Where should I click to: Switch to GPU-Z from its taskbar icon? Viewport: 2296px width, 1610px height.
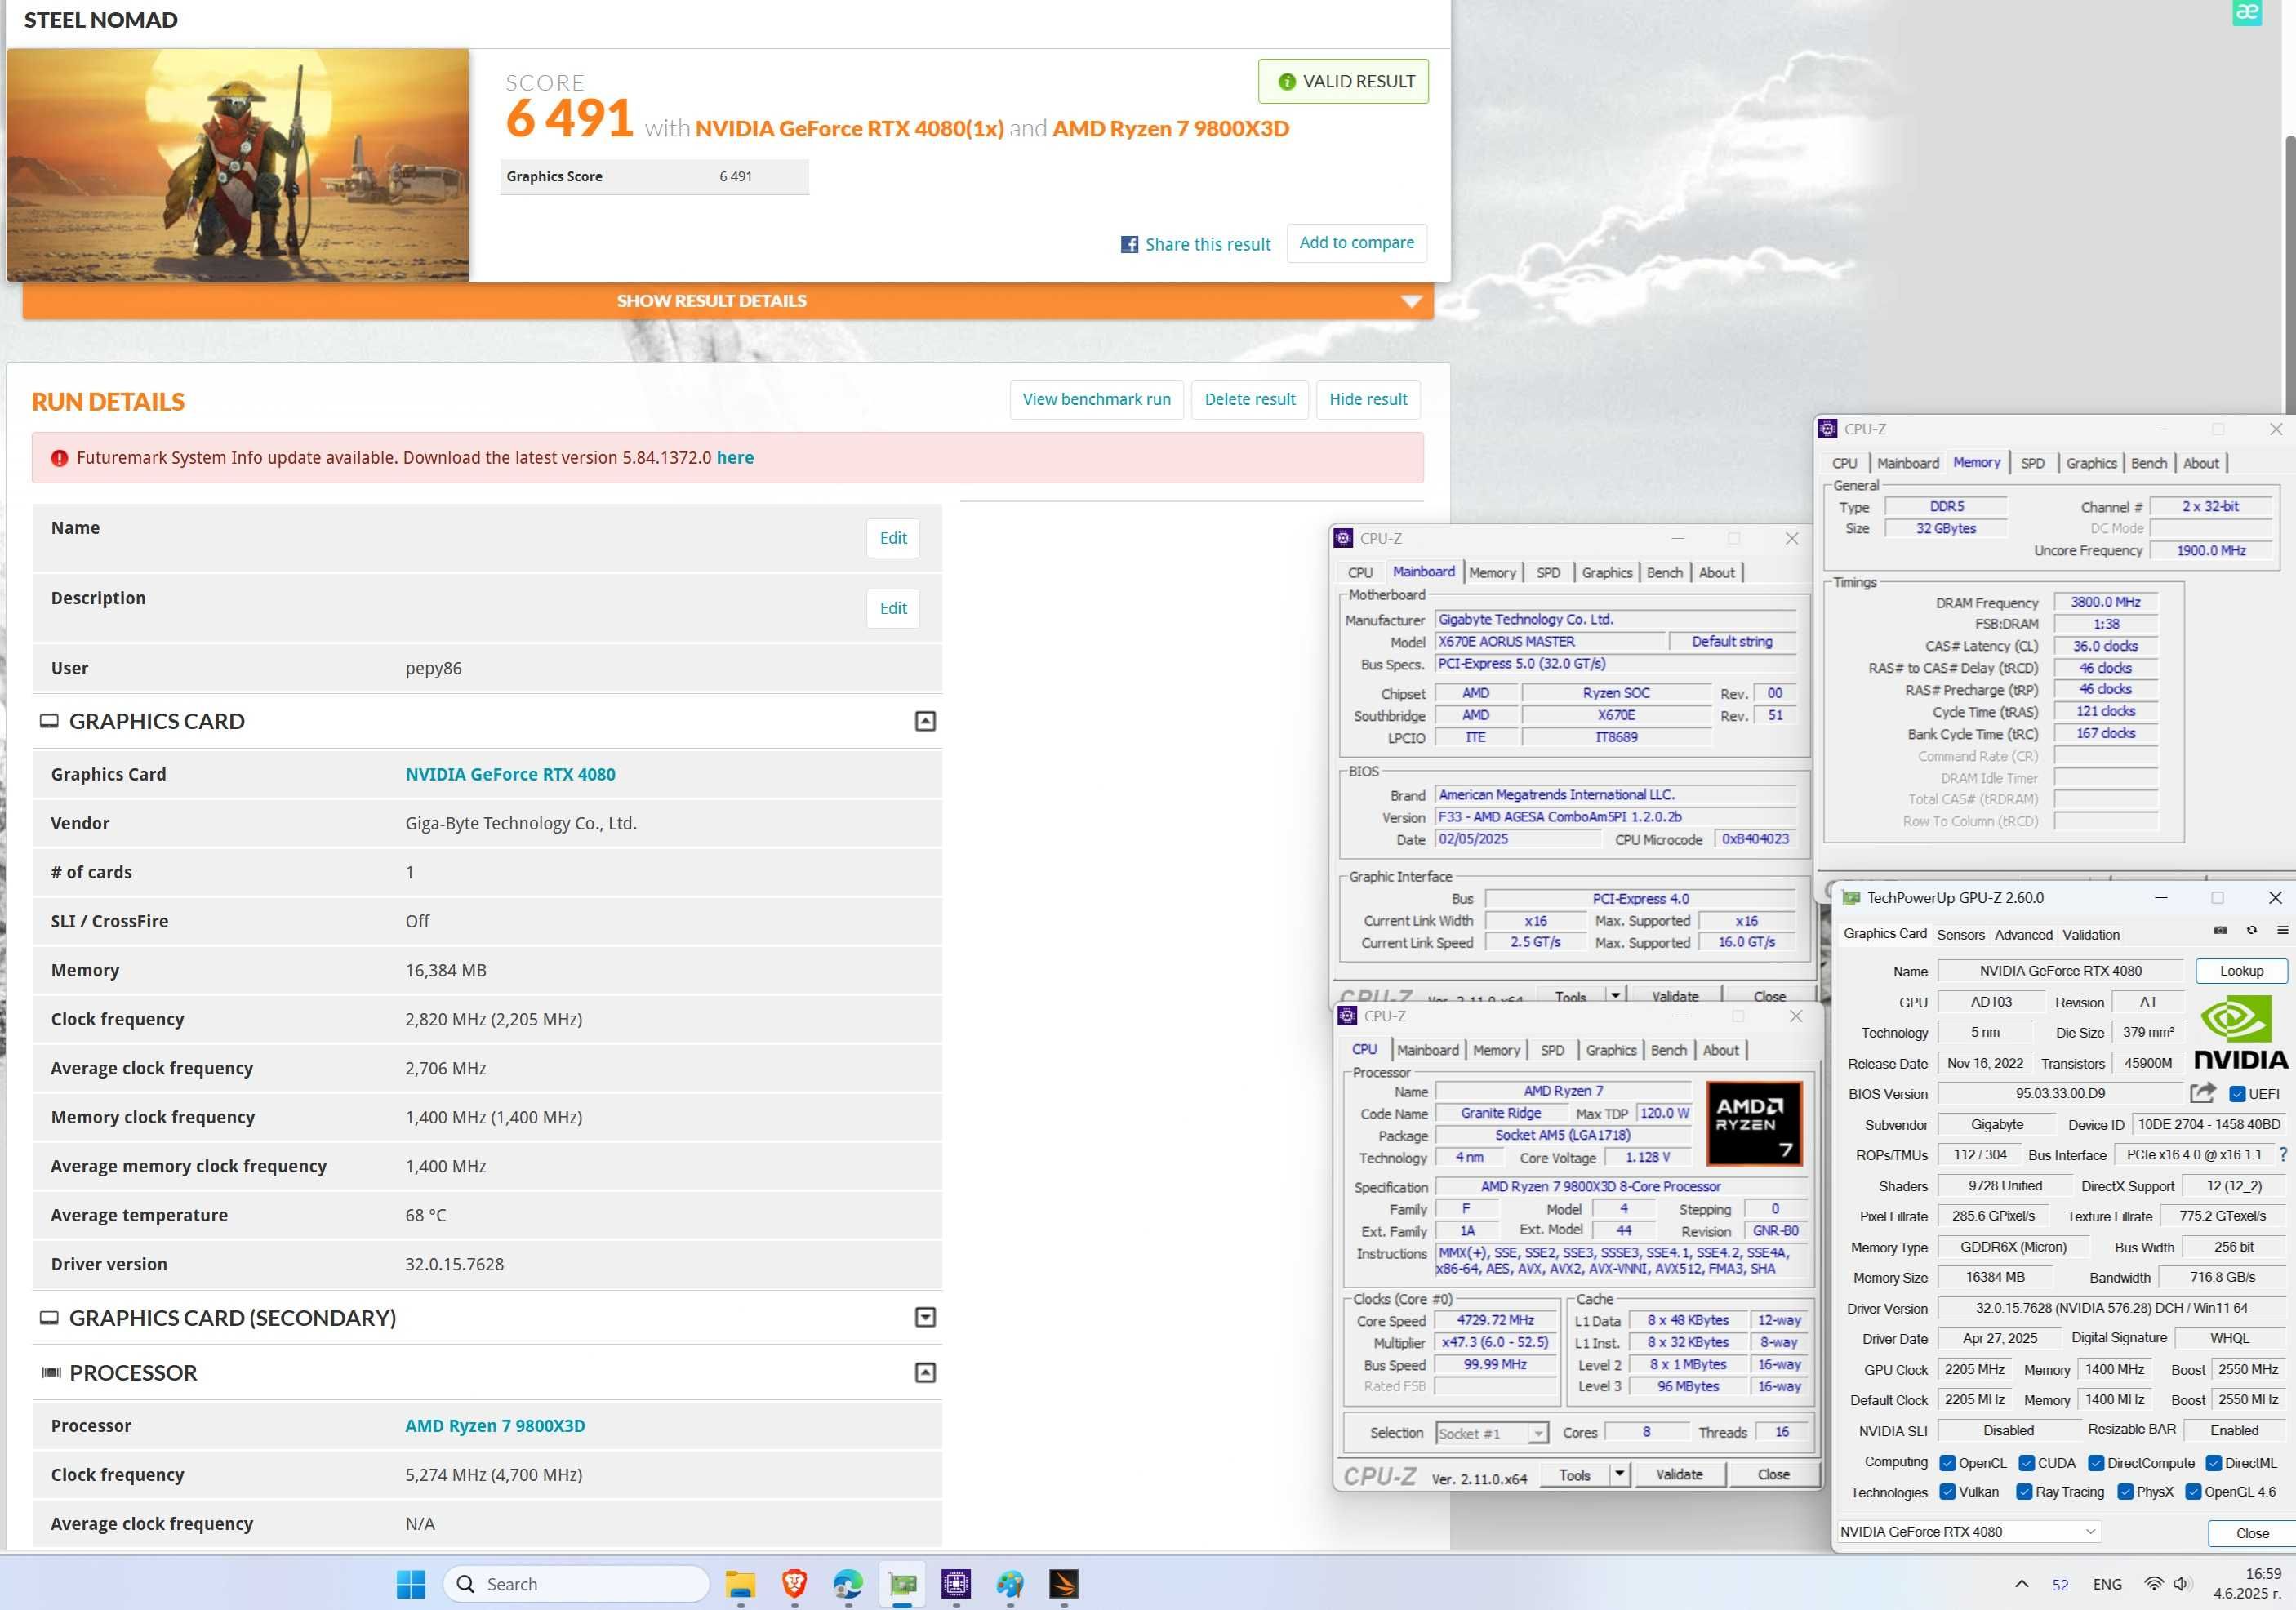click(x=902, y=1584)
